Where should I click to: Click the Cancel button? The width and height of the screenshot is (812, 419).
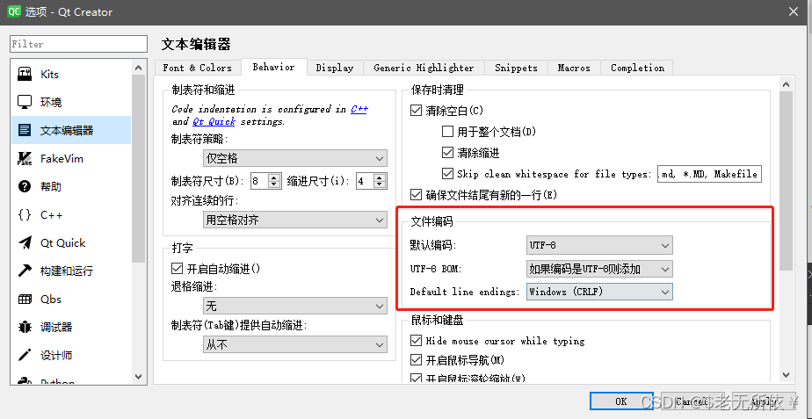(x=691, y=401)
